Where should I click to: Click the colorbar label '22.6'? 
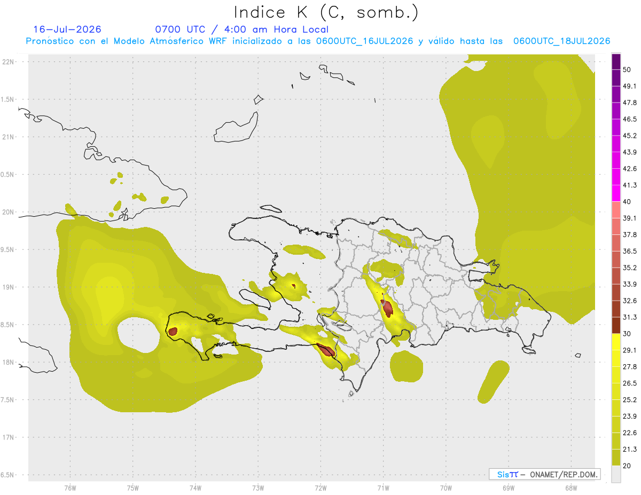pyautogui.click(x=630, y=433)
